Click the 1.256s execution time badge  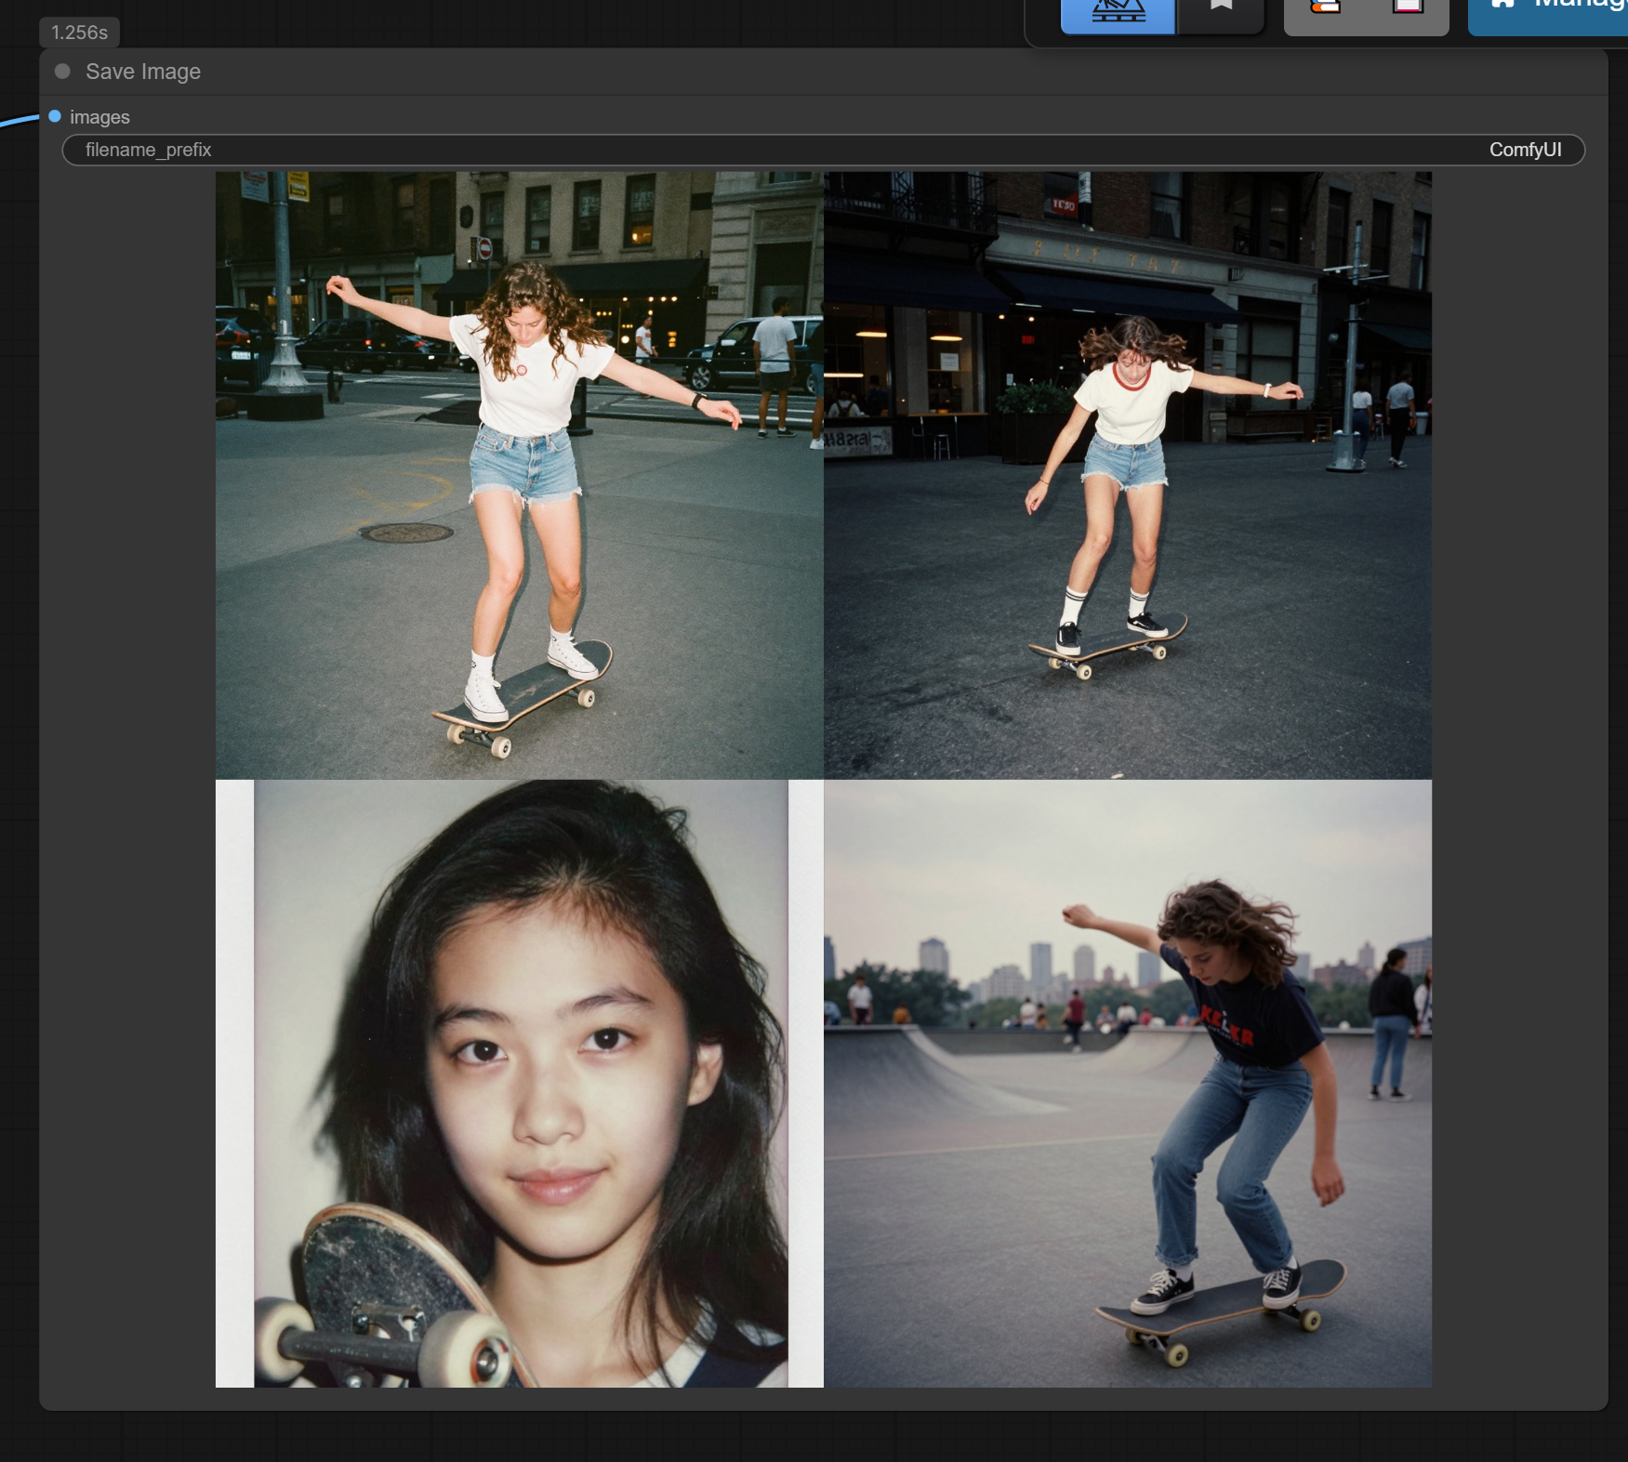(x=79, y=33)
